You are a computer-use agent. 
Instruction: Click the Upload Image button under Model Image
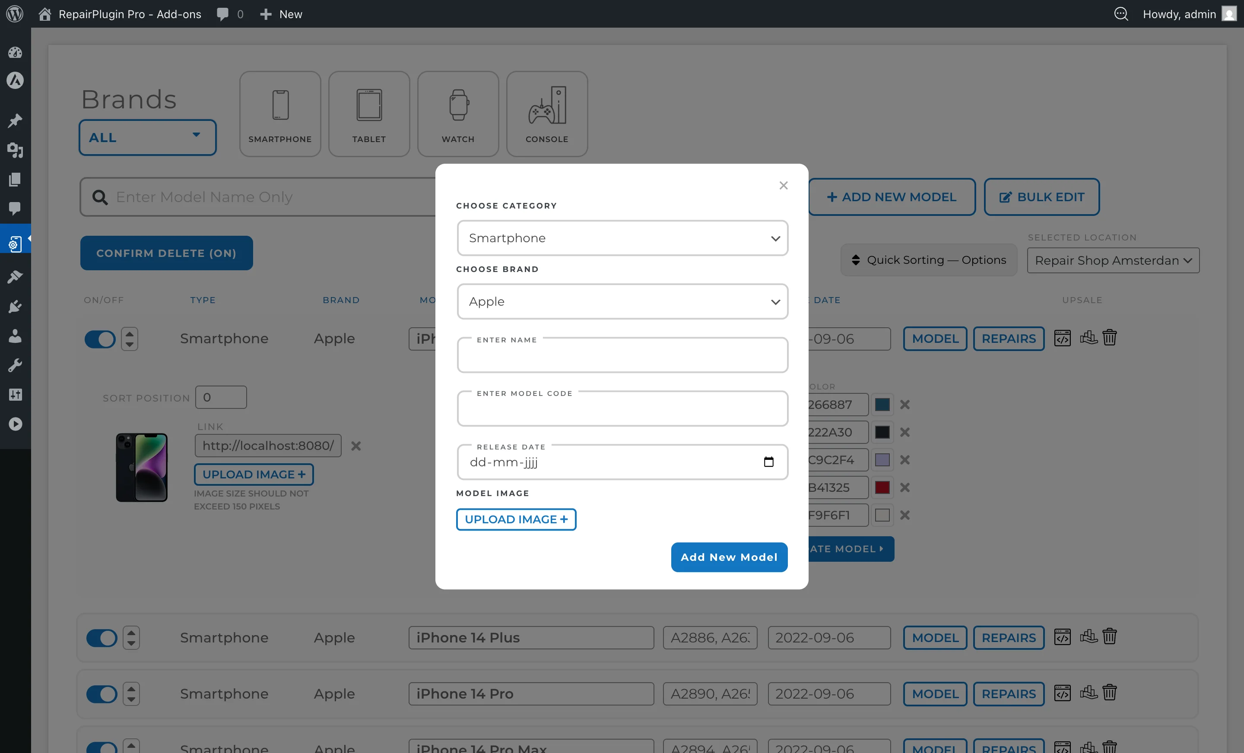pos(515,519)
